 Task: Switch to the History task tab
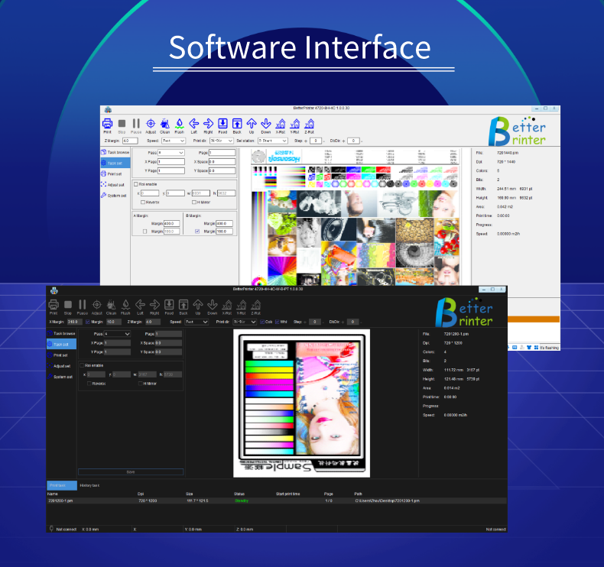90,486
